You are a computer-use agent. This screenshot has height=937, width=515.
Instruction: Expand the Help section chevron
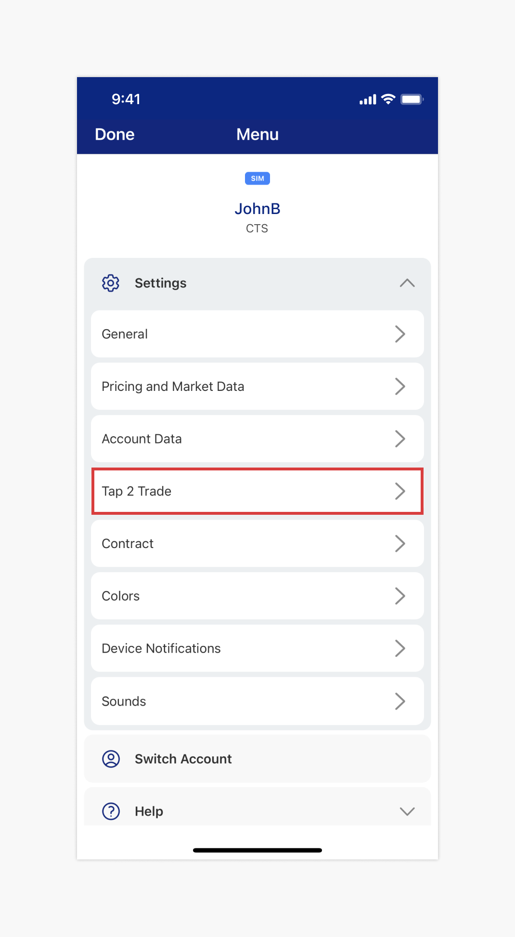pyautogui.click(x=407, y=811)
